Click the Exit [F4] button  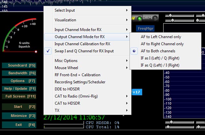coord(19,125)
